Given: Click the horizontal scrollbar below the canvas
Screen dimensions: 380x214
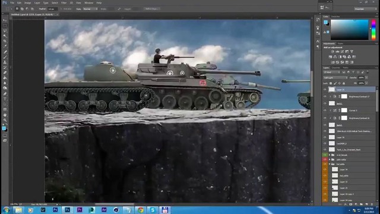Looking at the screenshot, I should 114,204.
